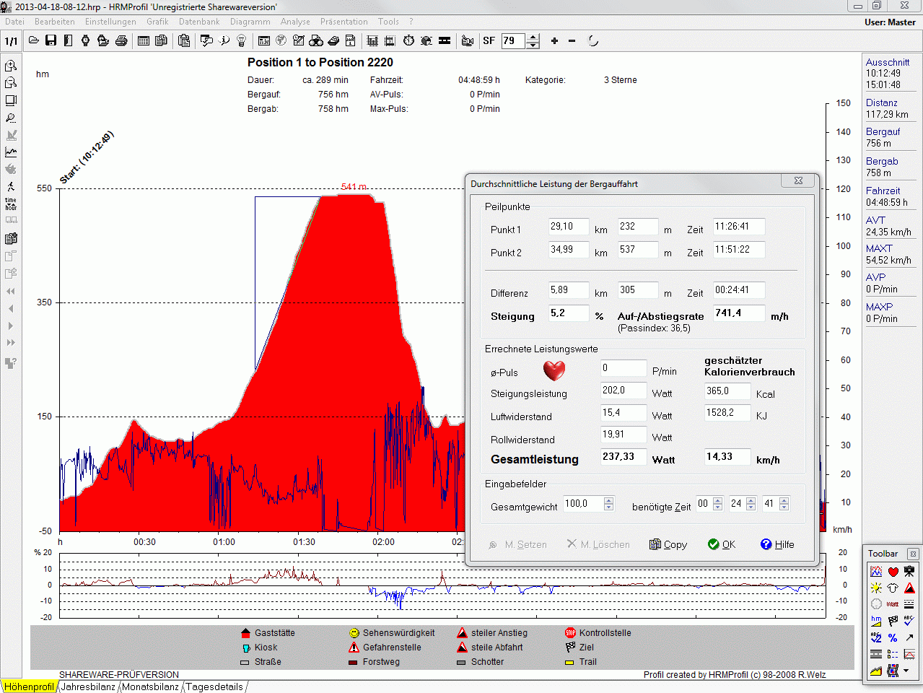Click the binoculars icon in top toolbar

point(316,40)
